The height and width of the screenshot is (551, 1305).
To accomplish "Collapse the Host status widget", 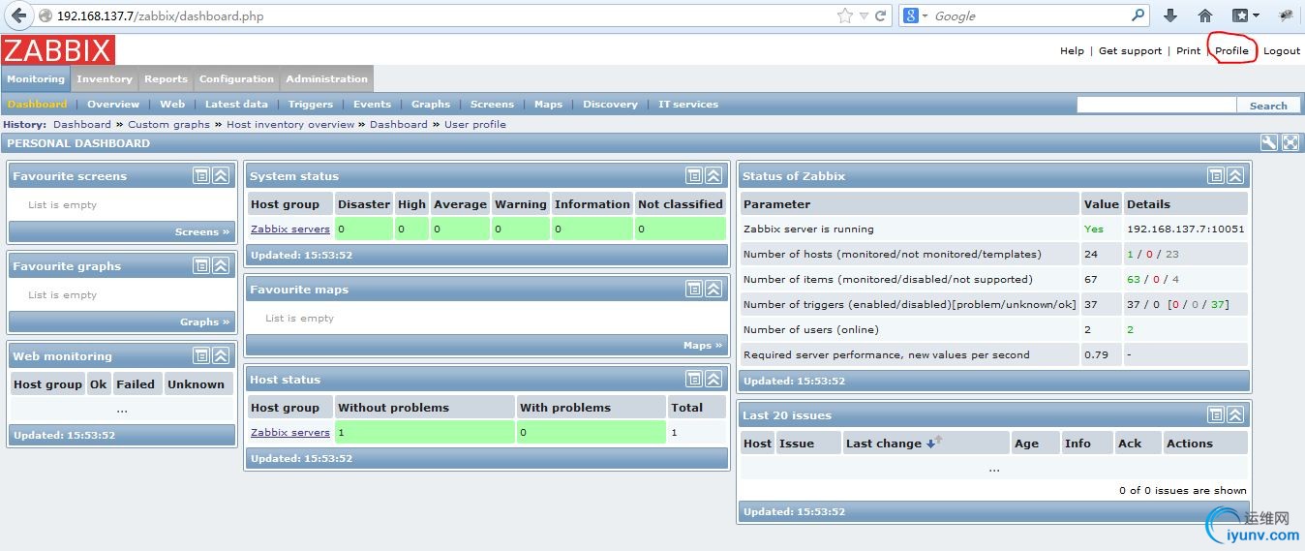I will tap(713, 379).
